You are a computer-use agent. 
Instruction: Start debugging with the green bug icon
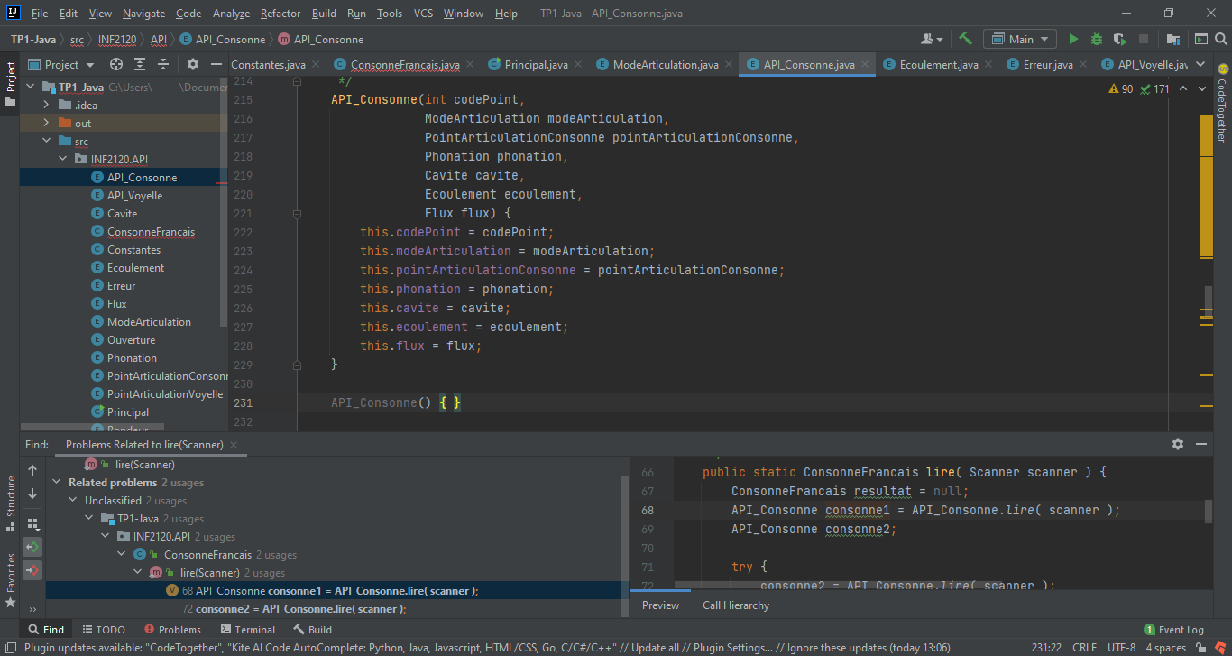tap(1096, 39)
